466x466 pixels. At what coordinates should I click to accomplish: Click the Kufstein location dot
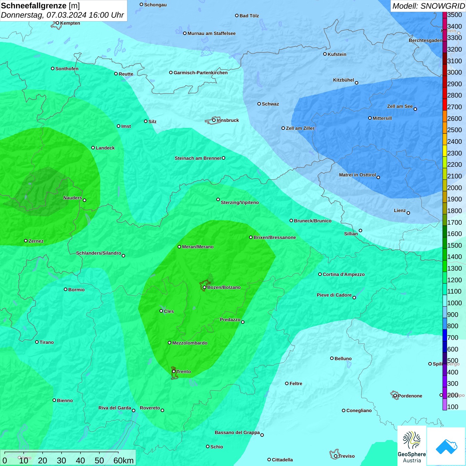[x=325, y=54]
